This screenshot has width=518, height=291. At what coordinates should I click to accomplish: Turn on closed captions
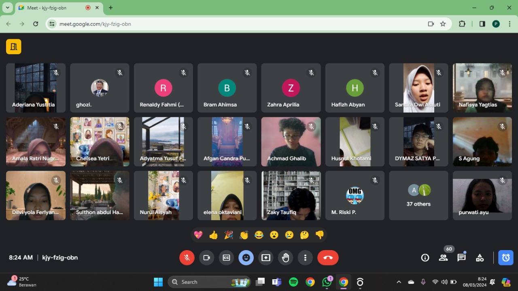click(x=226, y=258)
